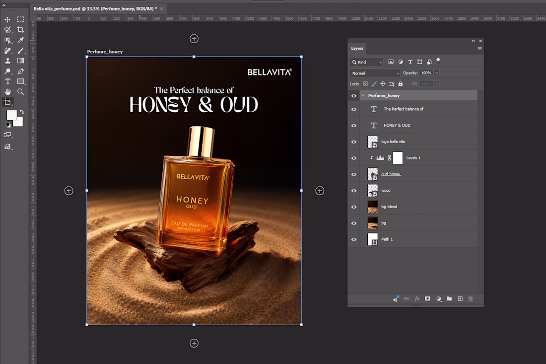Hide 'The Perfect balance of' text layer
This screenshot has height=364, width=546.
[x=354, y=109]
